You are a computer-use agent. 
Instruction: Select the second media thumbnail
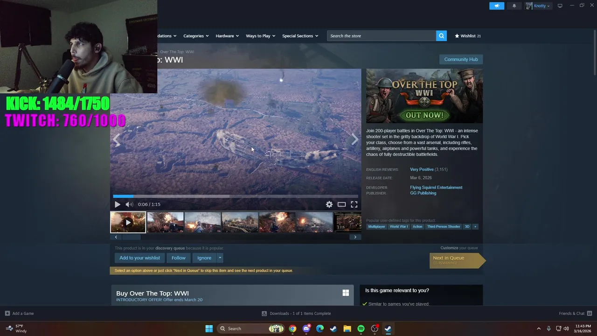[166, 222]
